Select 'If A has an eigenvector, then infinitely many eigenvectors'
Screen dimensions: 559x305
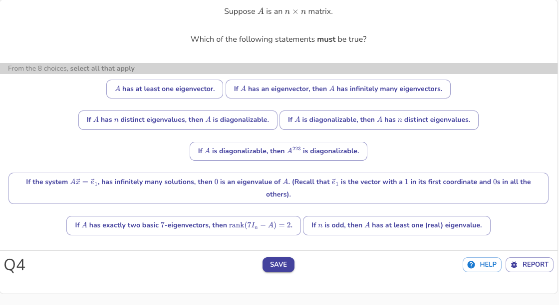coord(338,89)
